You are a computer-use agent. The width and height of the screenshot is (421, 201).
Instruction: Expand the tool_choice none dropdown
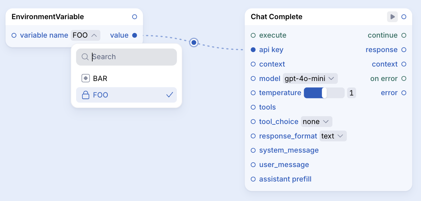317,122
